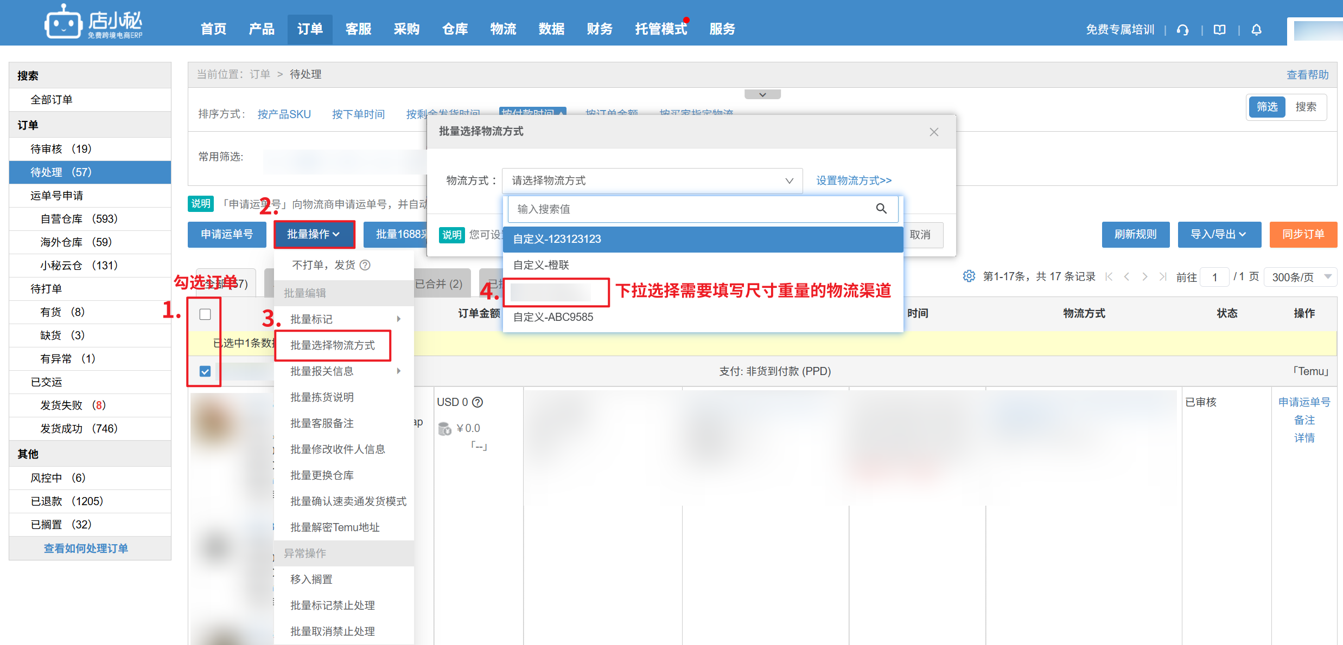The height and width of the screenshot is (645, 1343).
Task: Open the book help docs icon
Action: [x=1220, y=30]
